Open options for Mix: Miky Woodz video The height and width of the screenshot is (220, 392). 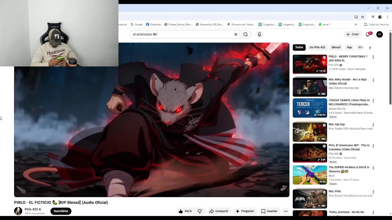pyautogui.click(x=373, y=80)
